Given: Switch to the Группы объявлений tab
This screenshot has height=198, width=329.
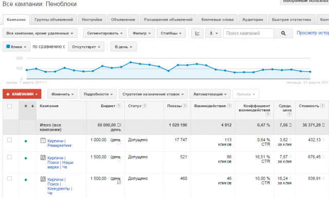Looking at the screenshot, I should [x=53, y=19].
